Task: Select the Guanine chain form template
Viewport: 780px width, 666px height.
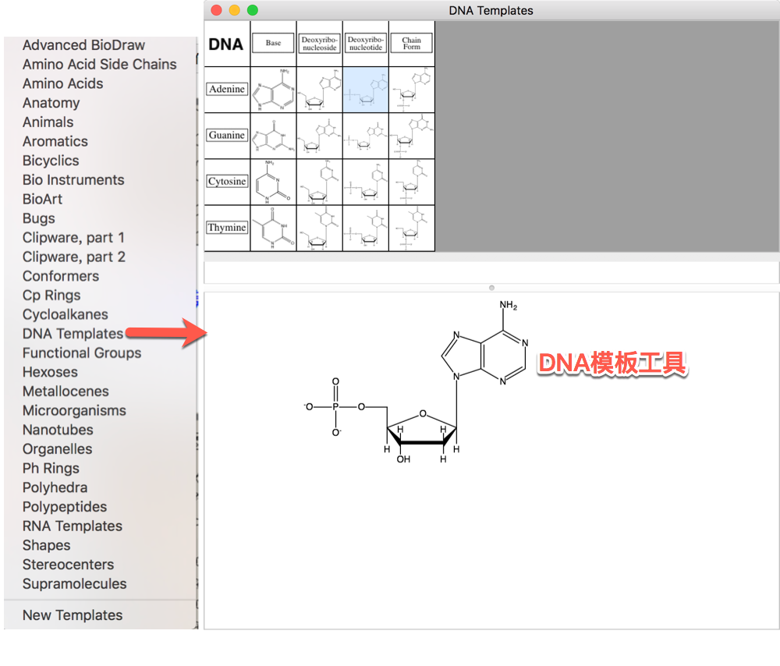Action: tap(412, 136)
